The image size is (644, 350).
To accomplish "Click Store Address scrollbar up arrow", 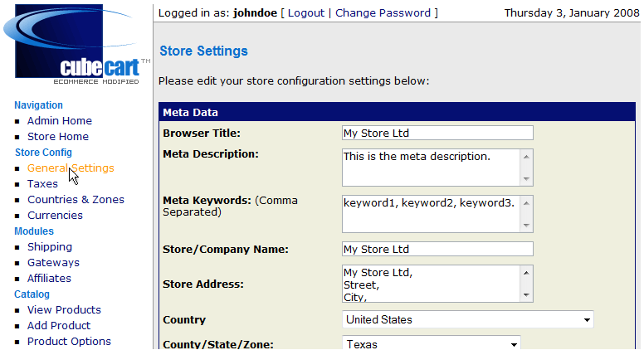I will [526, 273].
